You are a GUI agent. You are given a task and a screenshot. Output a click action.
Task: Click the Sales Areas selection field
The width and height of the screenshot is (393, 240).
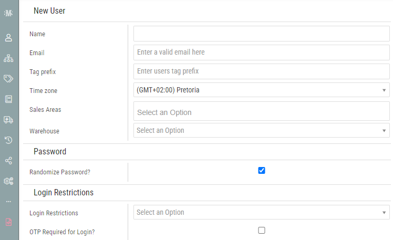tap(262, 112)
